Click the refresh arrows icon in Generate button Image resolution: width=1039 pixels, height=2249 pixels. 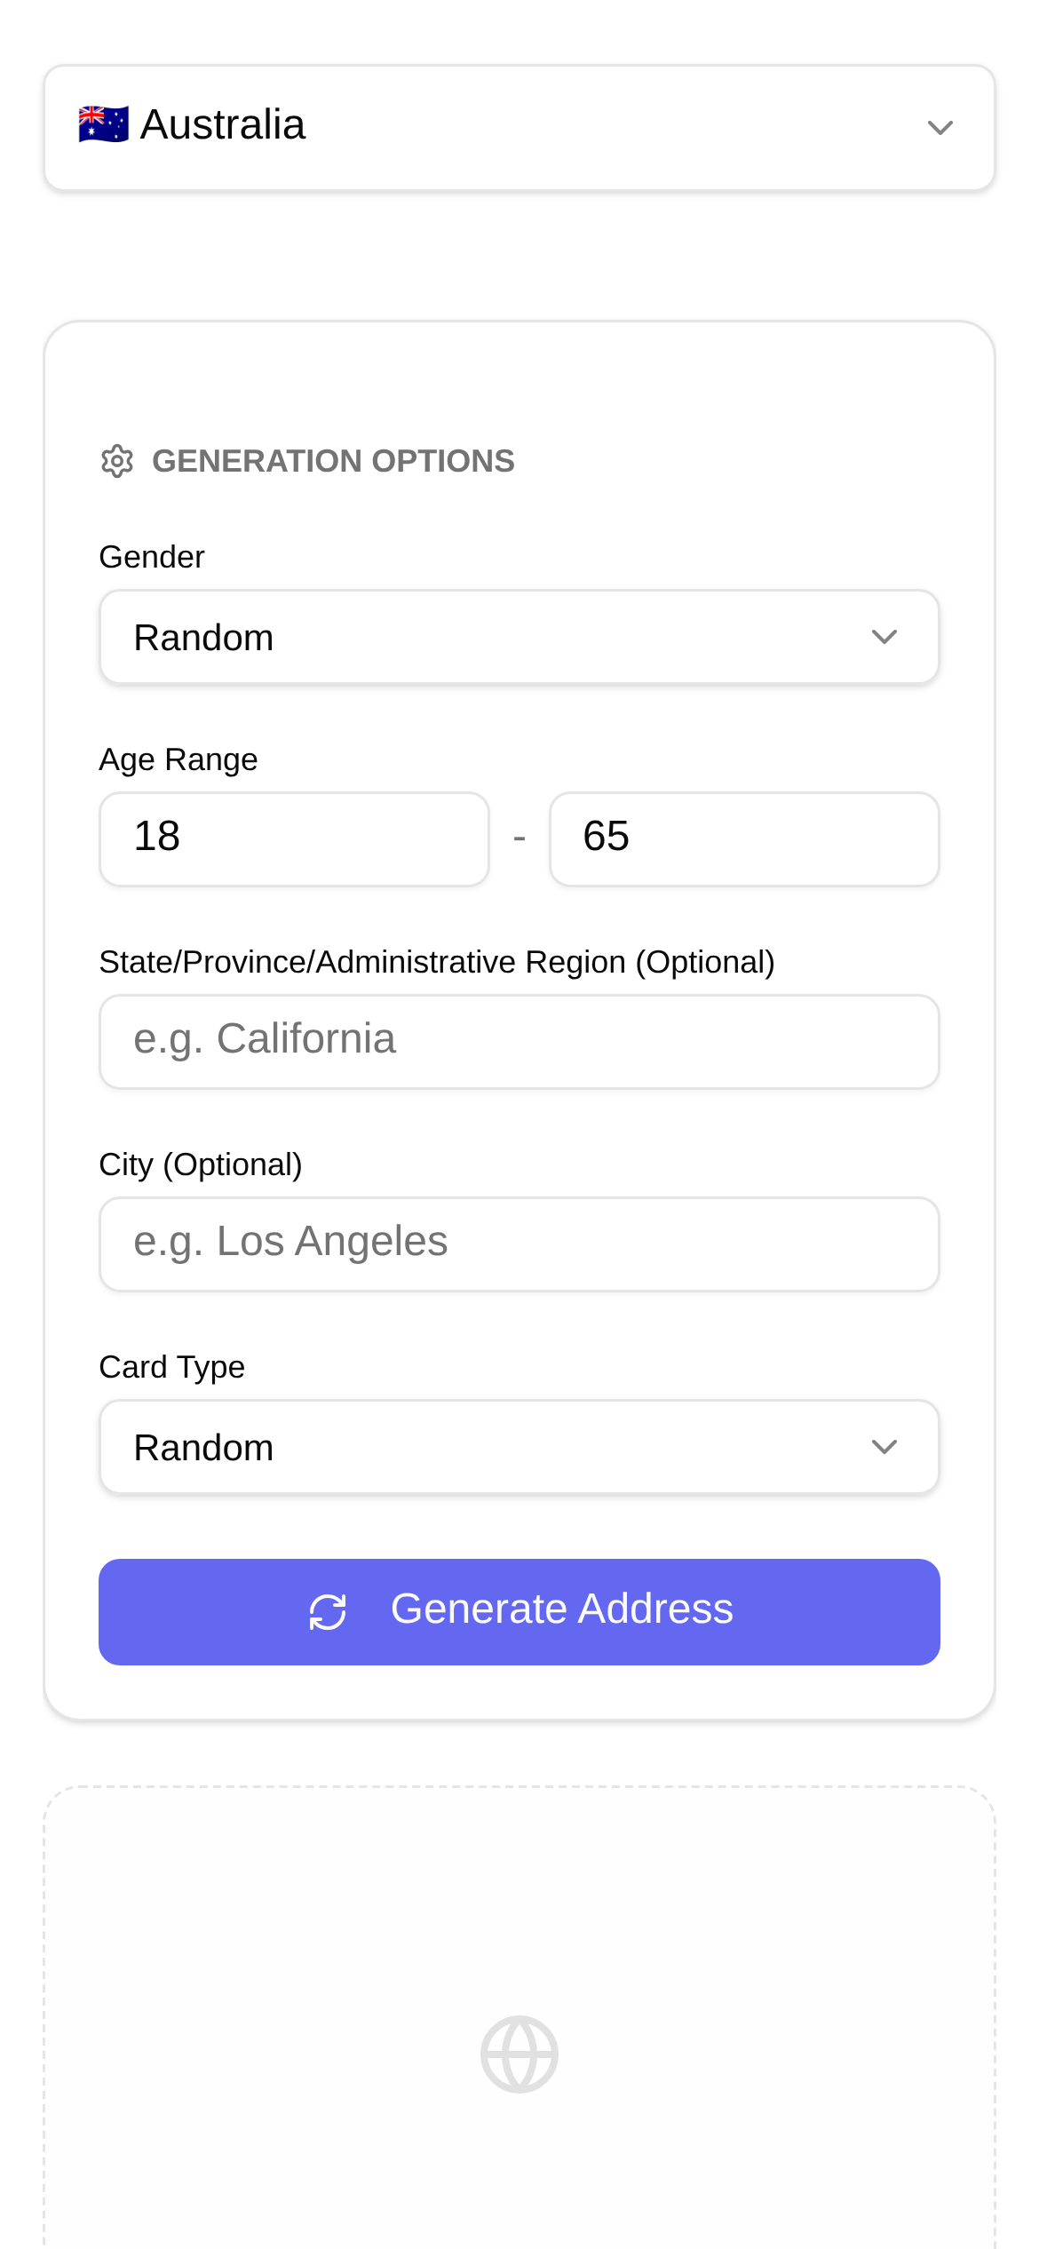click(328, 1611)
